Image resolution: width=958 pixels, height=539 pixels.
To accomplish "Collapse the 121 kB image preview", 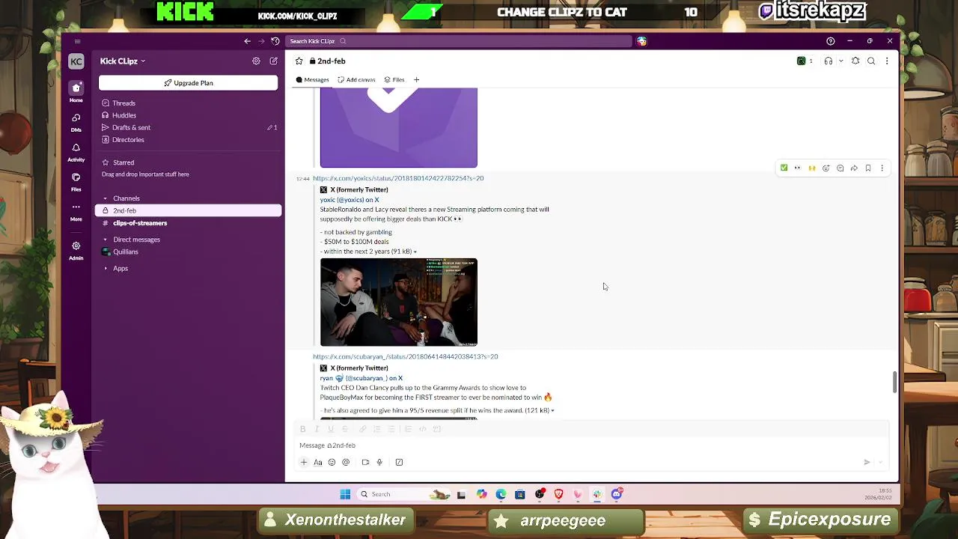I will (x=552, y=411).
